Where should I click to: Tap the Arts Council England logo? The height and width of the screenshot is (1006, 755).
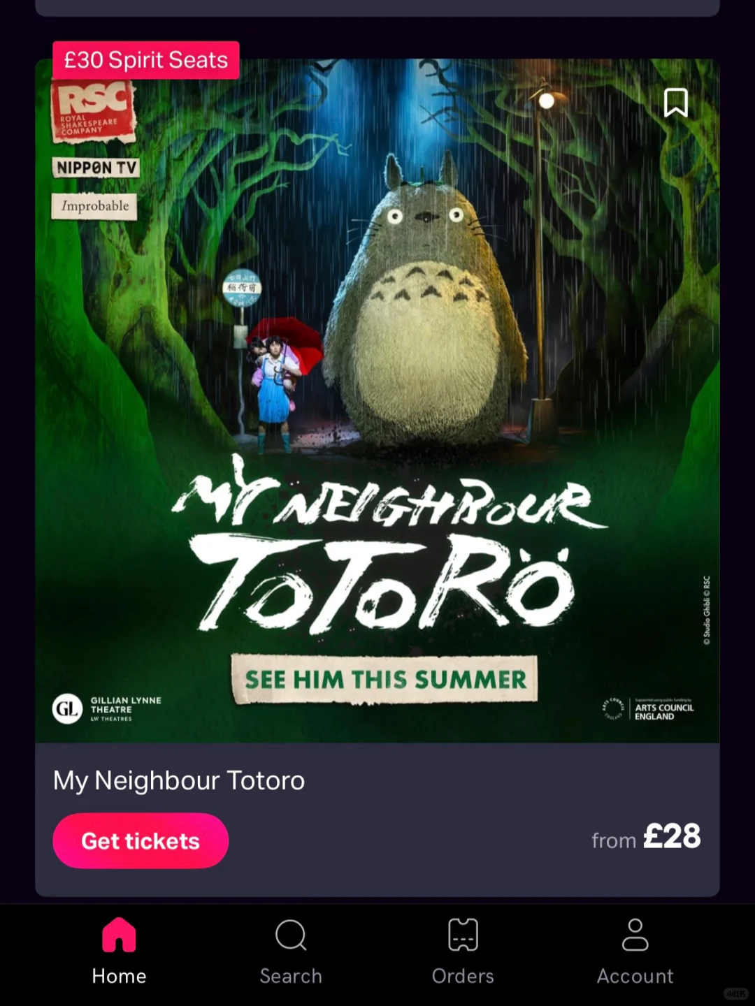[x=648, y=708]
